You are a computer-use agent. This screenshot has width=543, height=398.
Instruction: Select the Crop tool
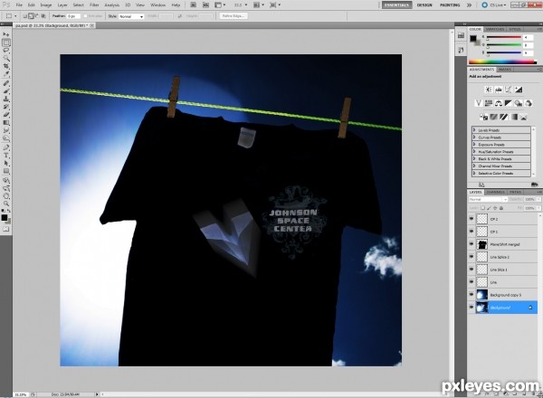[6, 66]
